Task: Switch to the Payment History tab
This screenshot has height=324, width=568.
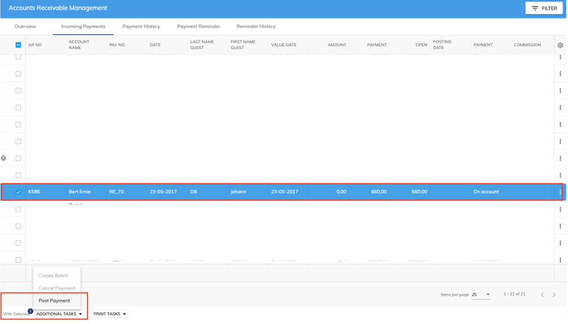Action: tap(141, 27)
